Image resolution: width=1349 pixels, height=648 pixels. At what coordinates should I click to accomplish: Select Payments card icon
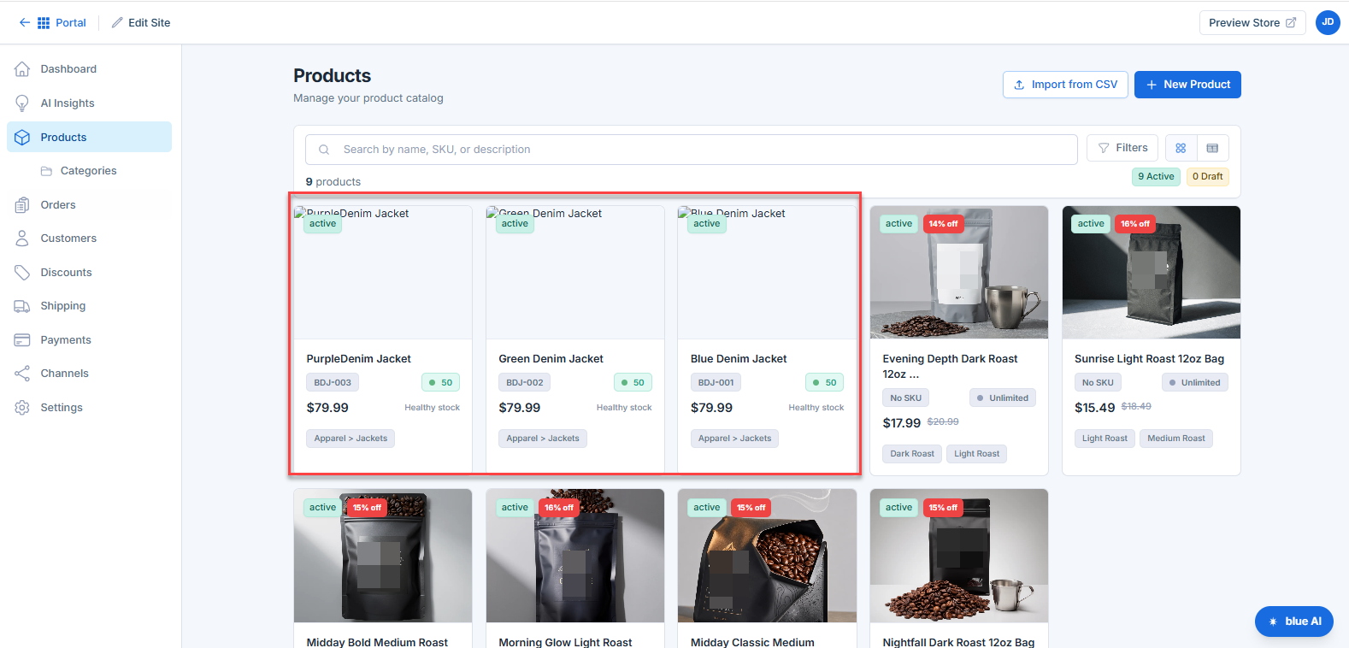22,340
